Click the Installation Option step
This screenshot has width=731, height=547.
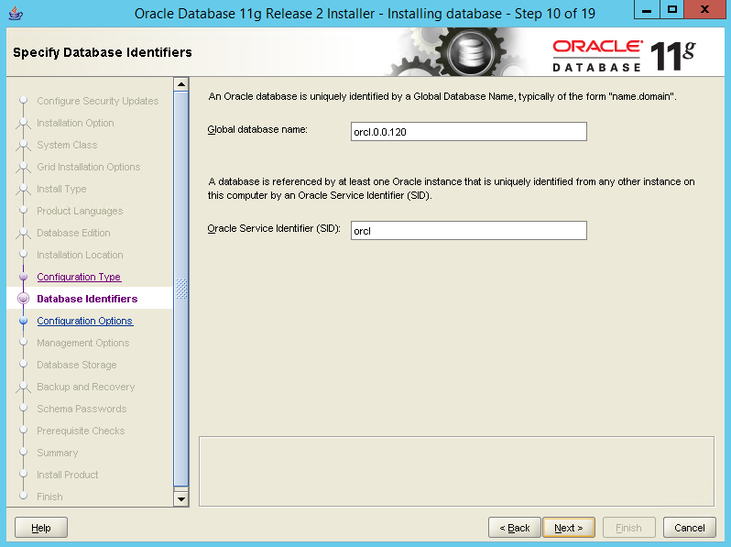click(x=75, y=123)
